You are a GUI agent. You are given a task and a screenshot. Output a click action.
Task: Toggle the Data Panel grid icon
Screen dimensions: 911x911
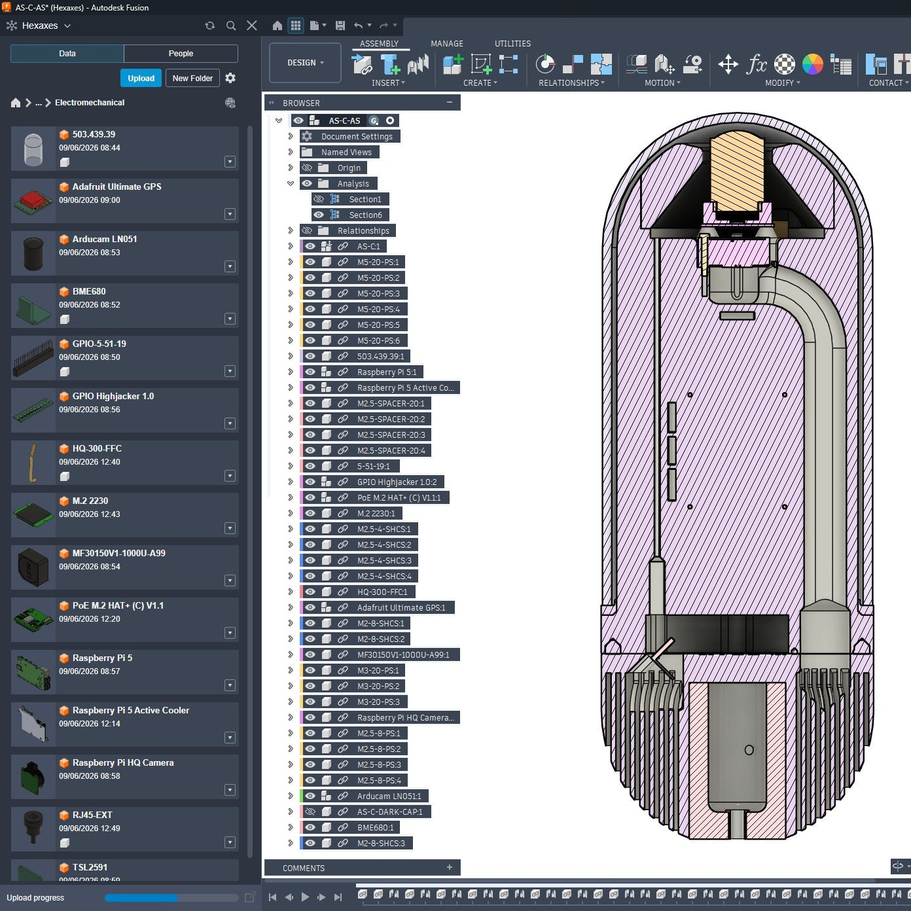pos(296,26)
